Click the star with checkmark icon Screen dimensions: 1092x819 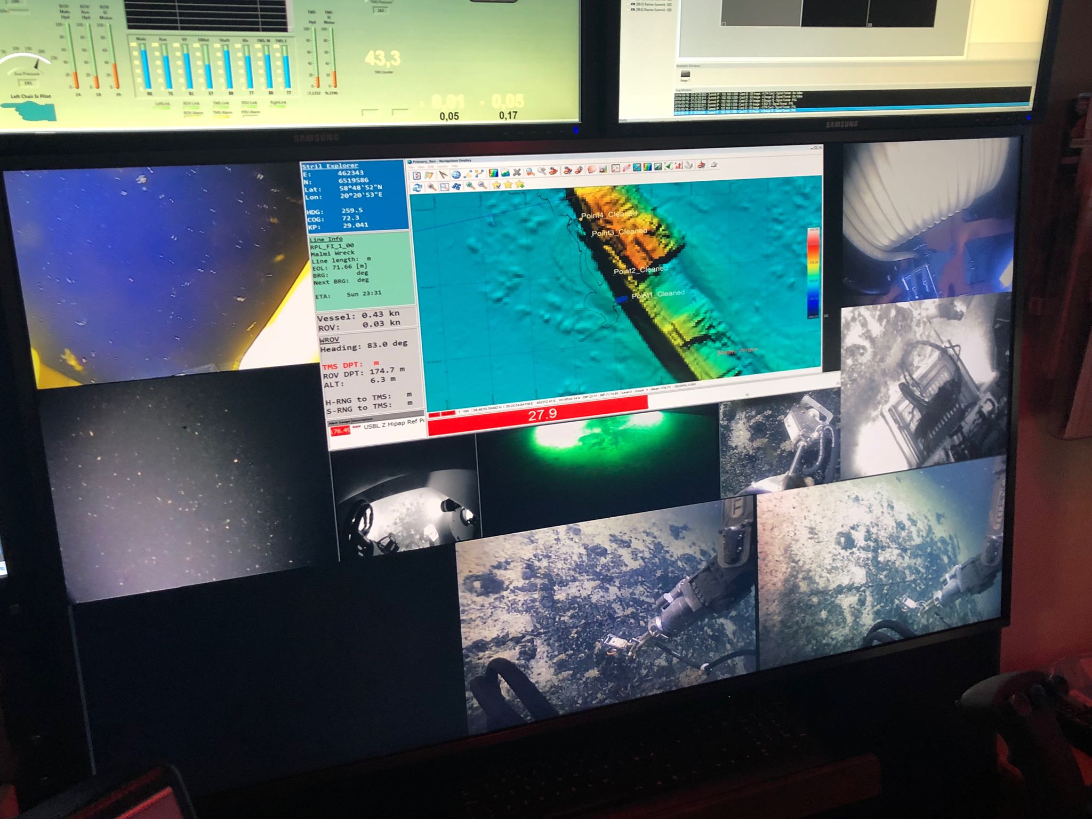[496, 184]
